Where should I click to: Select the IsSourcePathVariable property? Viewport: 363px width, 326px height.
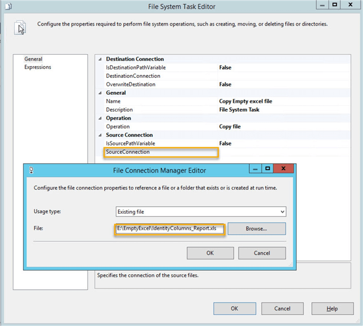coord(131,144)
